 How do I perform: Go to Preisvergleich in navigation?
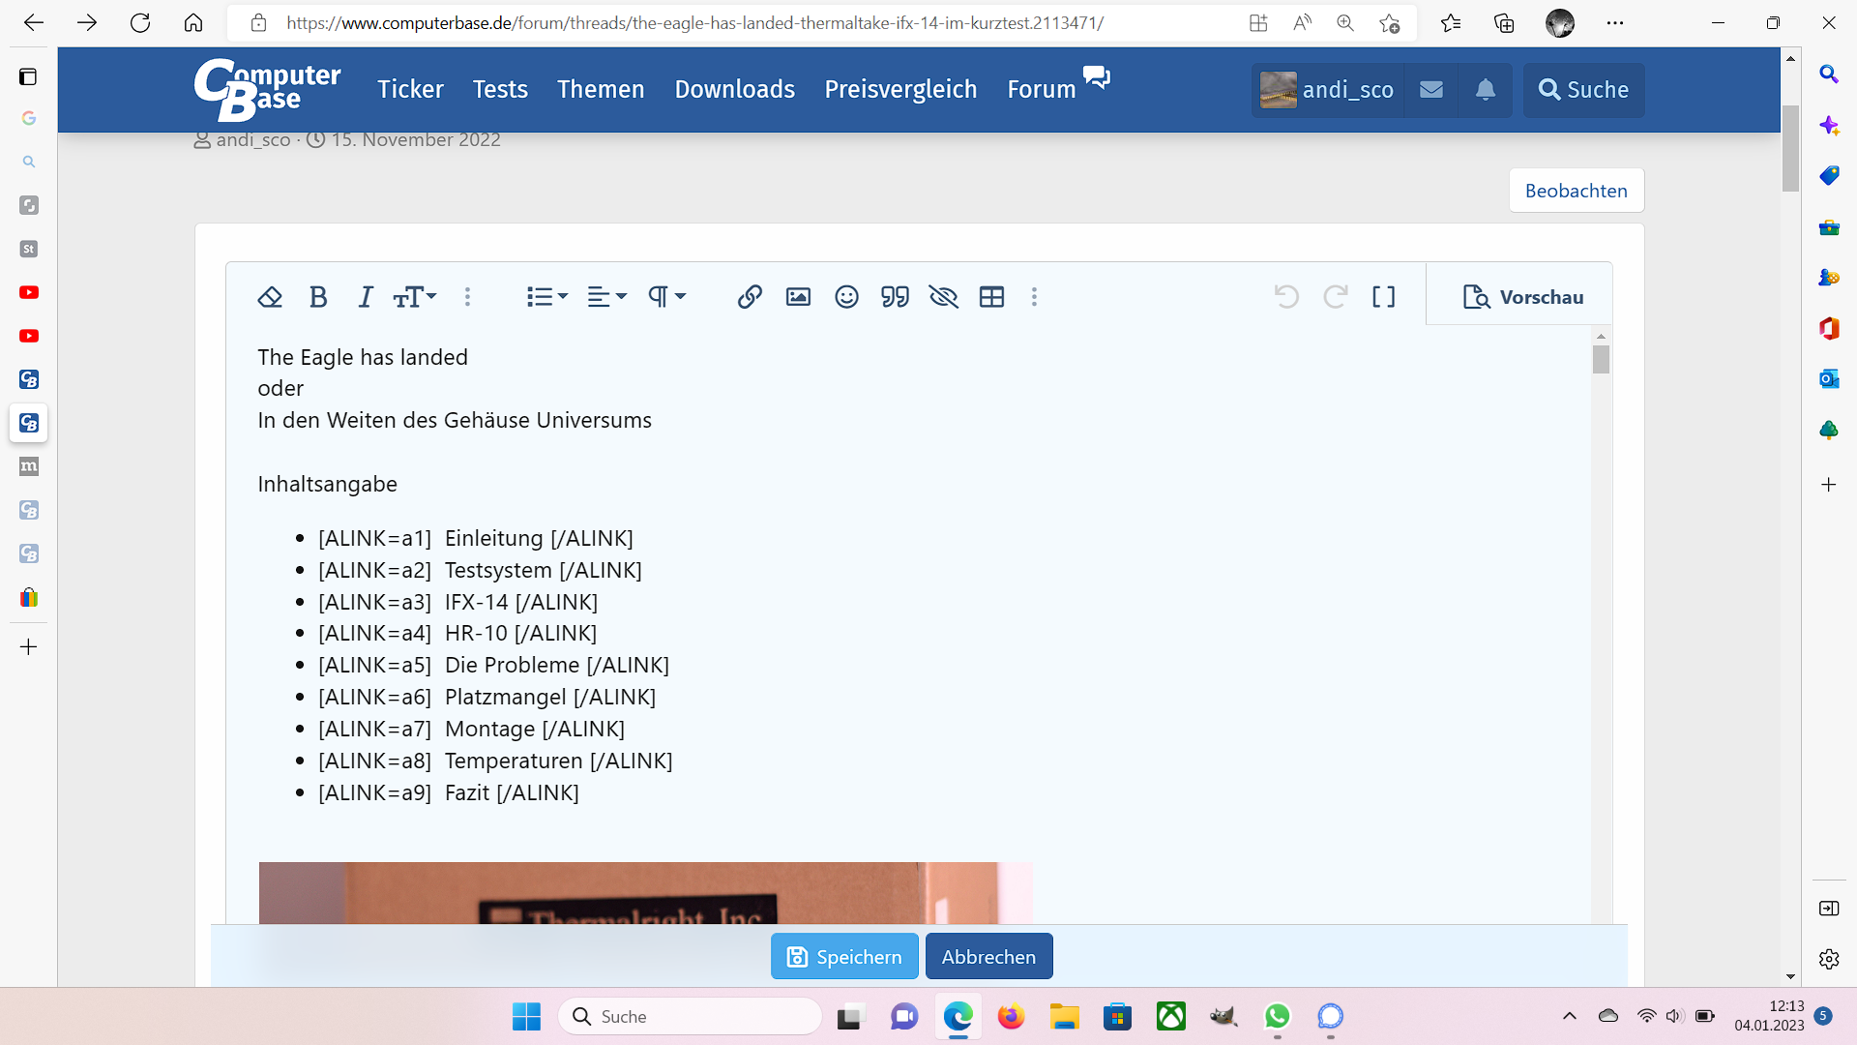[x=900, y=90]
